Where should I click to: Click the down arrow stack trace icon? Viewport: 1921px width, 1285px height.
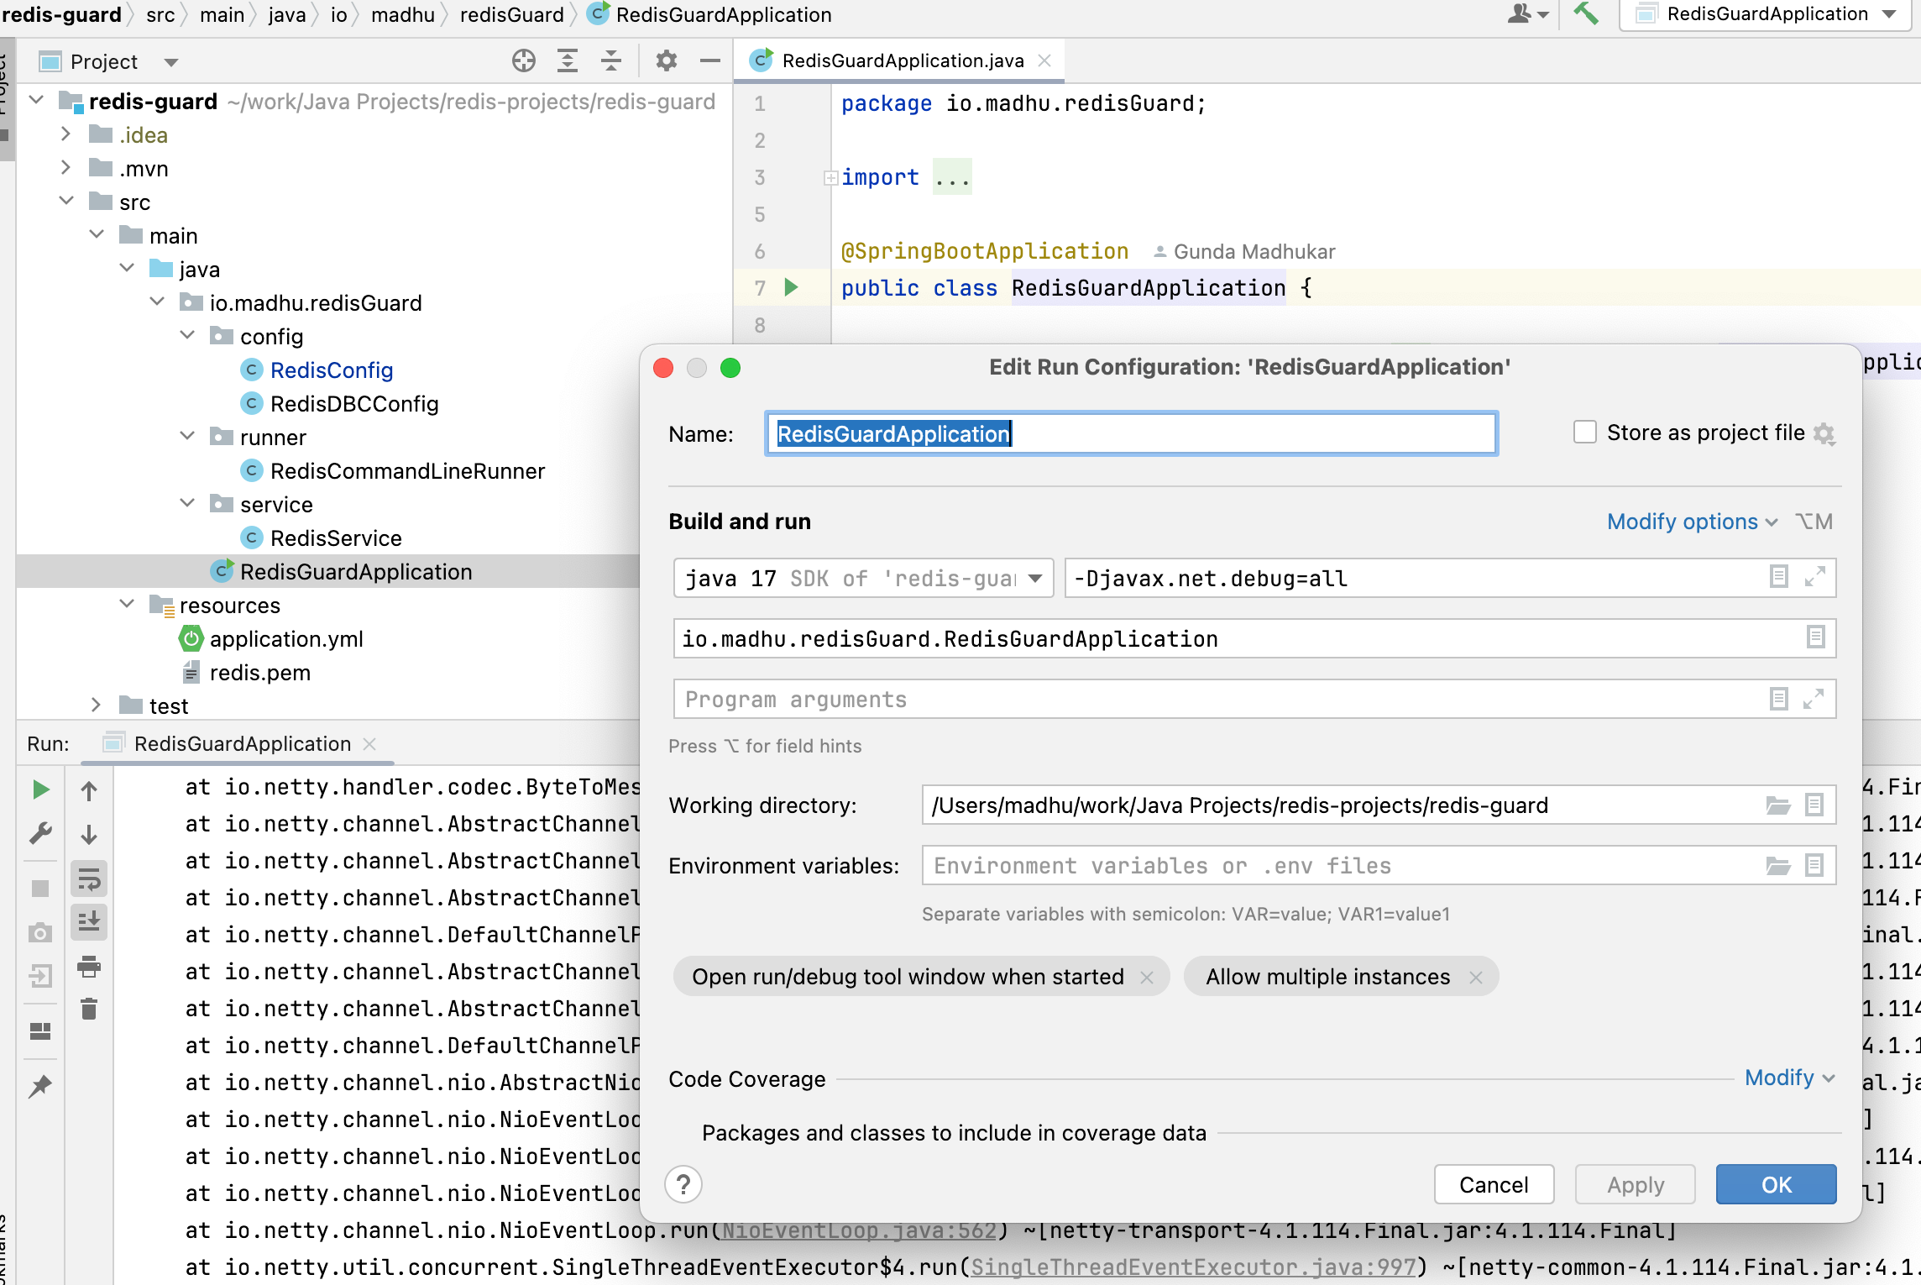tap(89, 834)
